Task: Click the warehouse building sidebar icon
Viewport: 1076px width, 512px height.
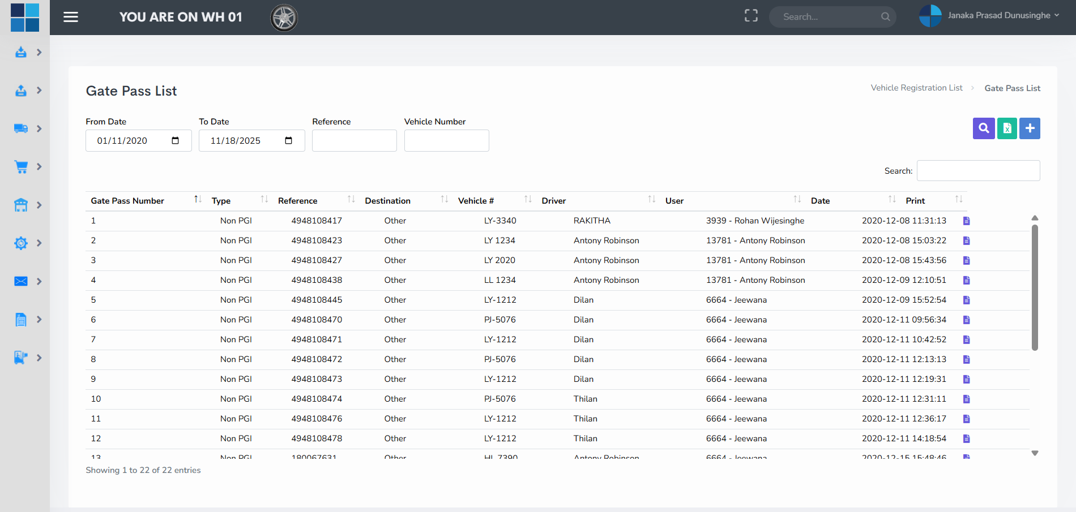Action: (x=21, y=205)
